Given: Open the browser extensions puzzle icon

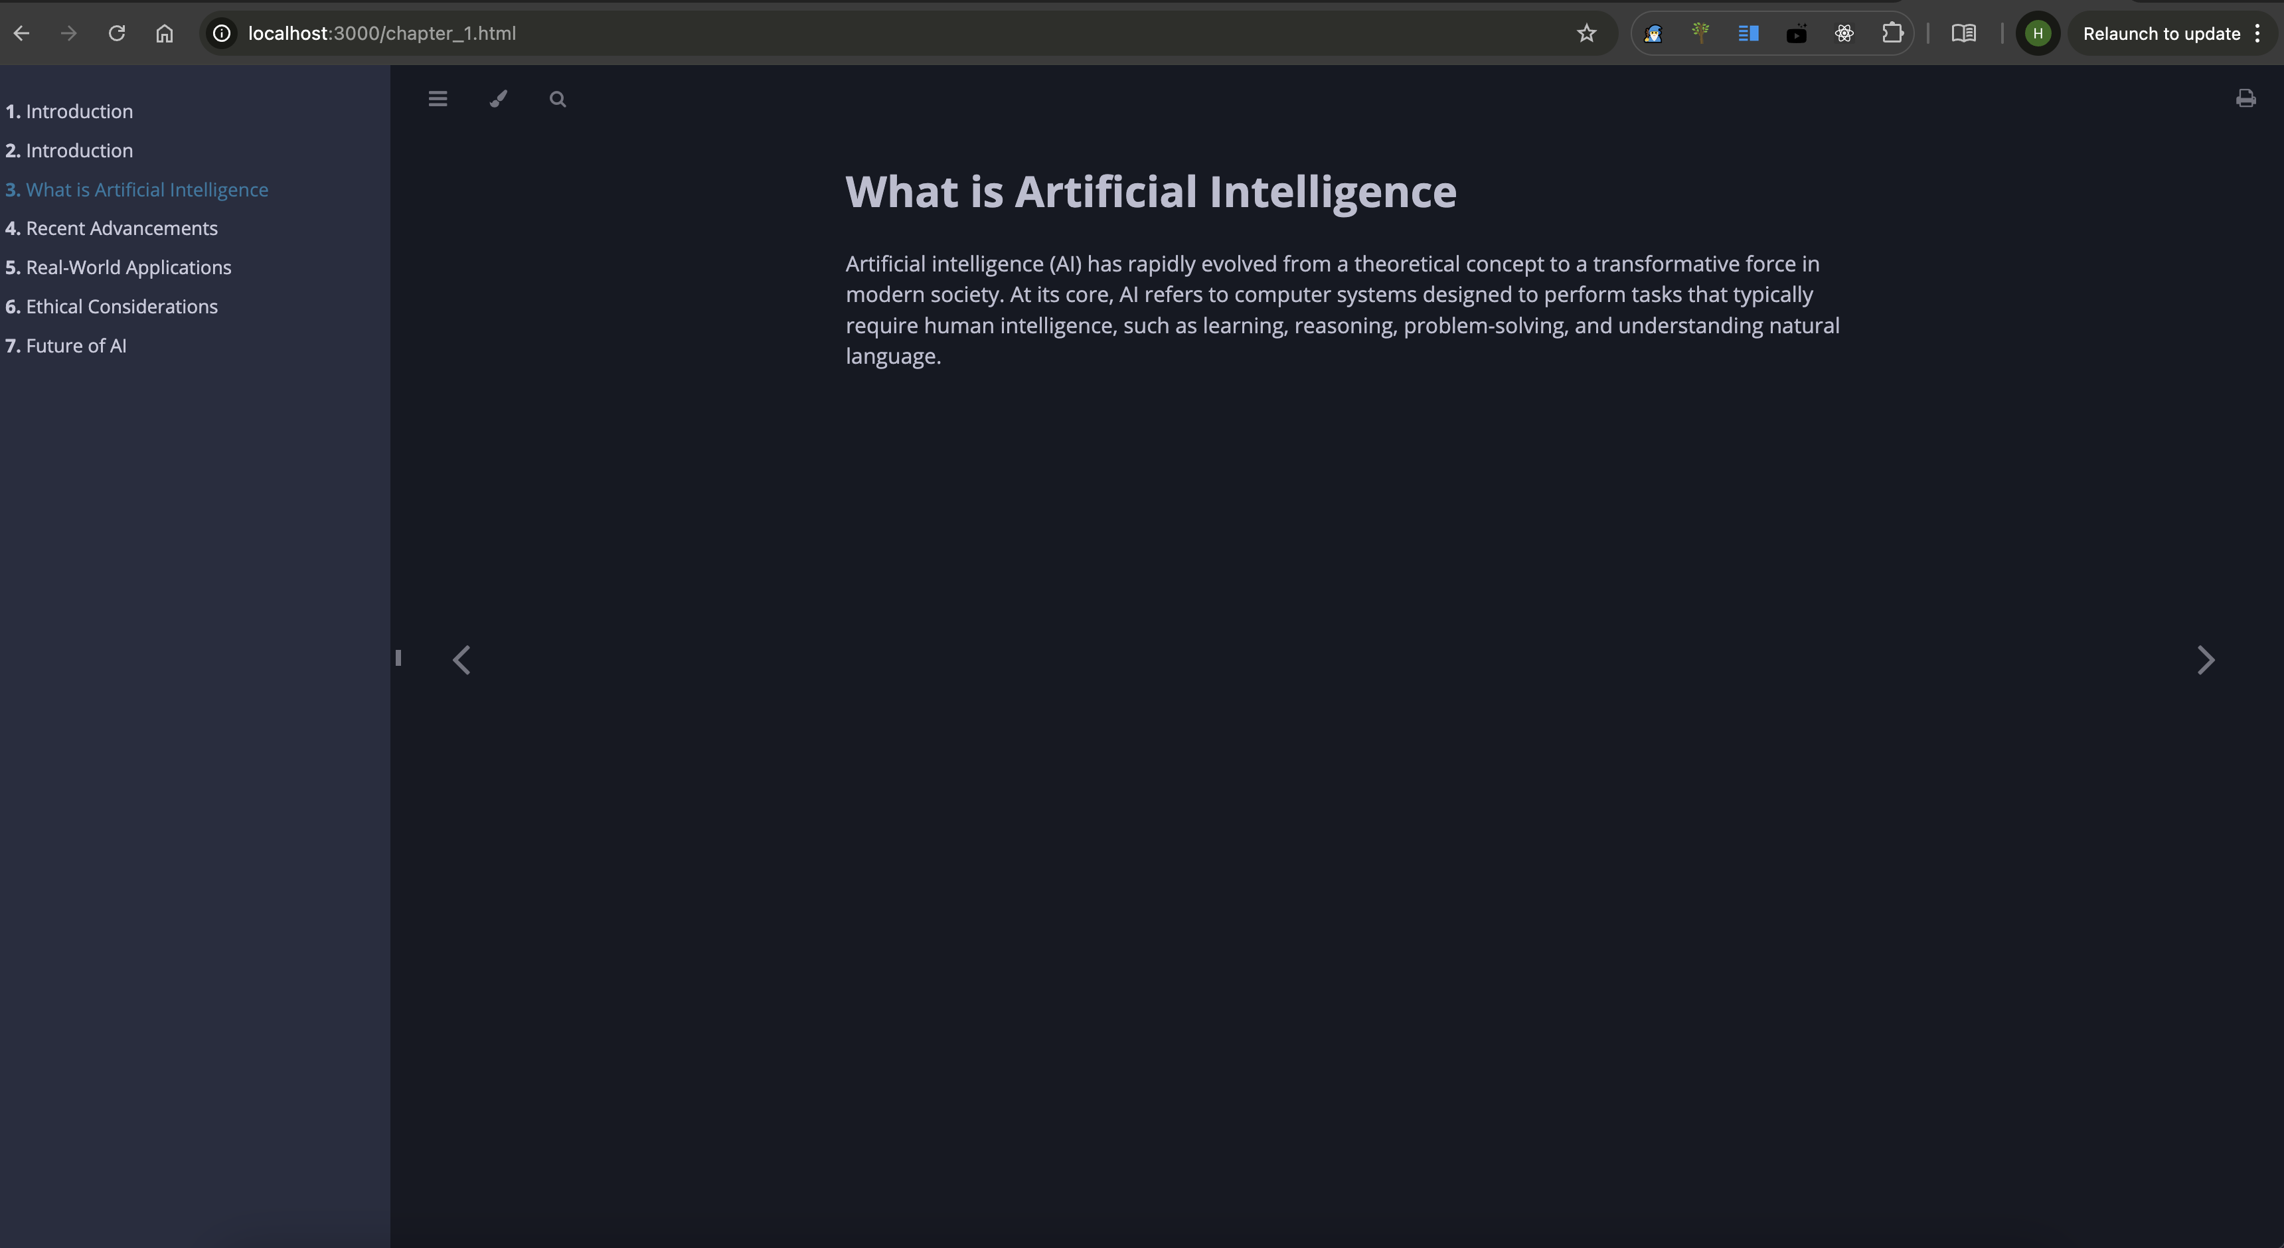Looking at the screenshot, I should click(1894, 33).
